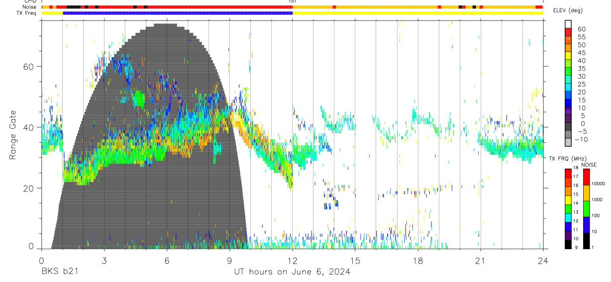The width and height of the screenshot is (611, 282).
Task: Pick the yellow swatch in the ELEV colorbar
Action: [x=568, y=55]
